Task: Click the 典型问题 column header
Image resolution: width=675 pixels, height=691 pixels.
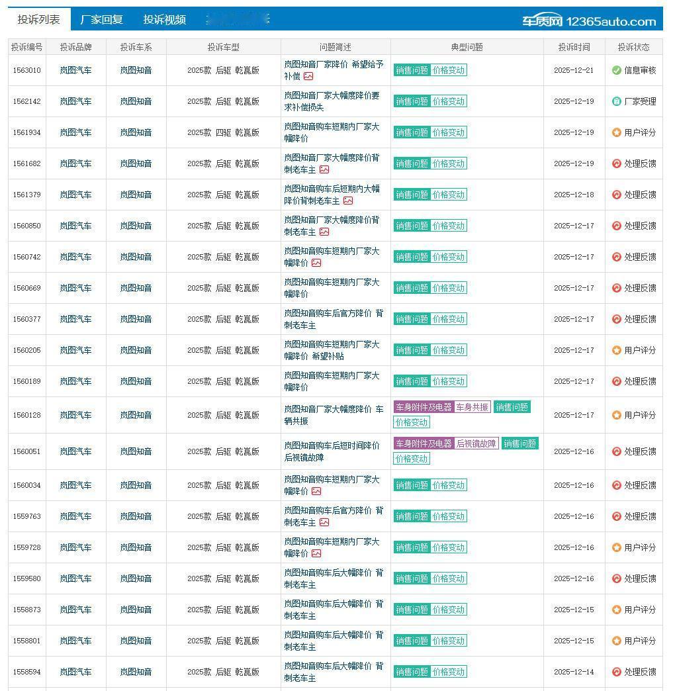Action: pos(467,47)
